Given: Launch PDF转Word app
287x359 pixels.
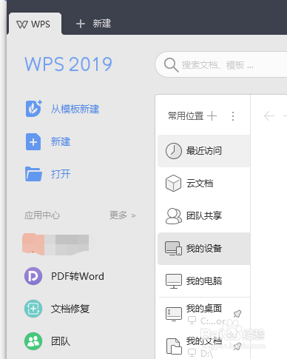Looking at the screenshot, I should click(78, 276).
